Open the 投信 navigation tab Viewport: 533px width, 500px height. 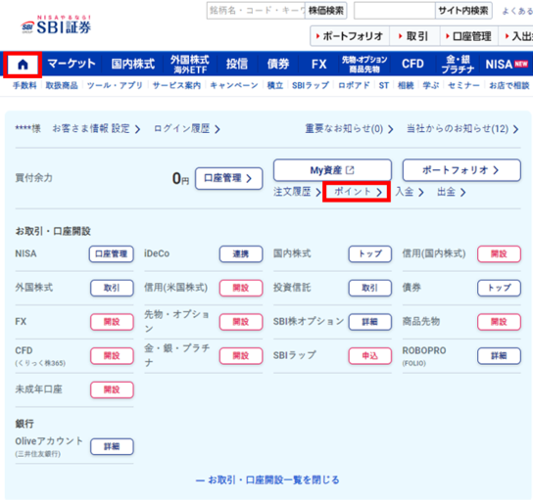(x=237, y=64)
